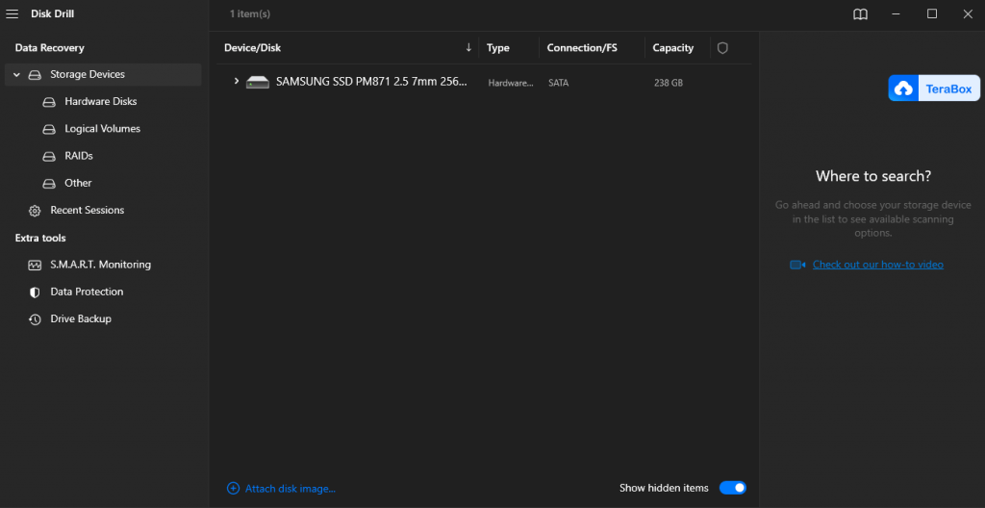Click the S.M.A.R.T. Monitoring icon

tap(35, 265)
